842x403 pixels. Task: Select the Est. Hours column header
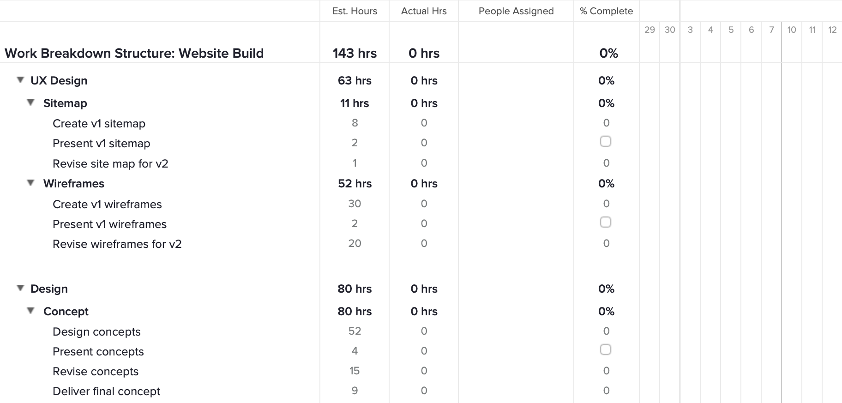point(354,11)
